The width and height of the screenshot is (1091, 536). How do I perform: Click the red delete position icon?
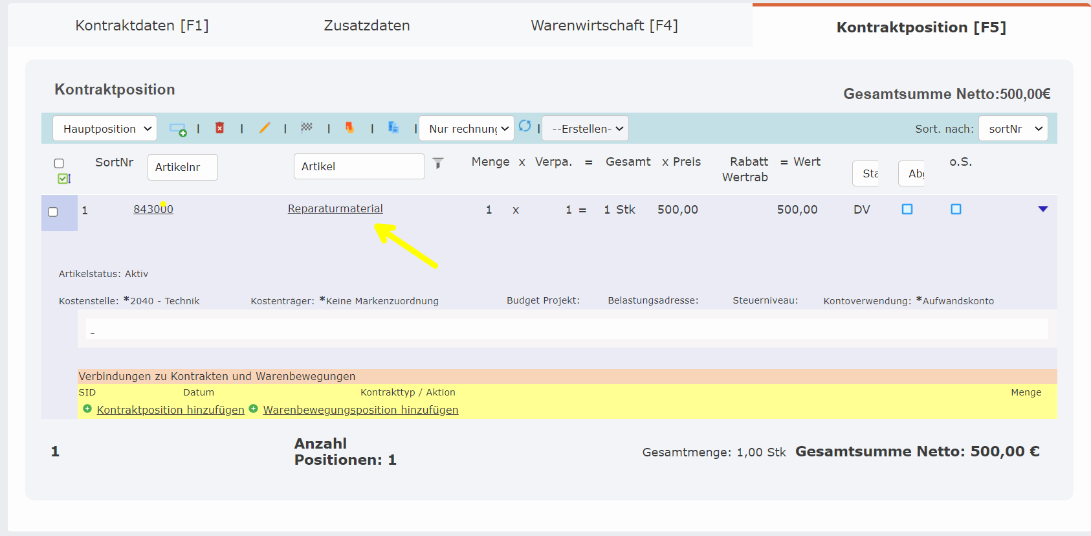[x=220, y=128]
